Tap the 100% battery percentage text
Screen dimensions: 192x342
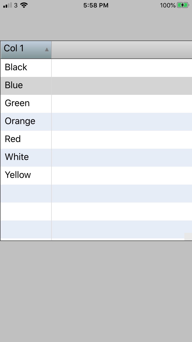[x=168, y=5]
